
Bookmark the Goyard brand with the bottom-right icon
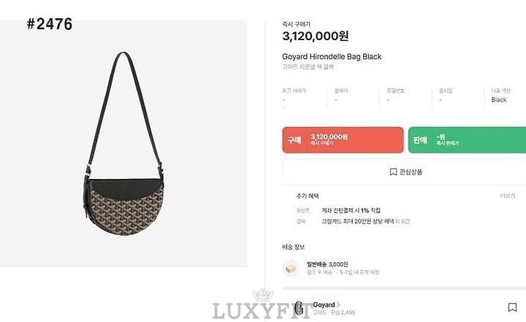[512, 307]
